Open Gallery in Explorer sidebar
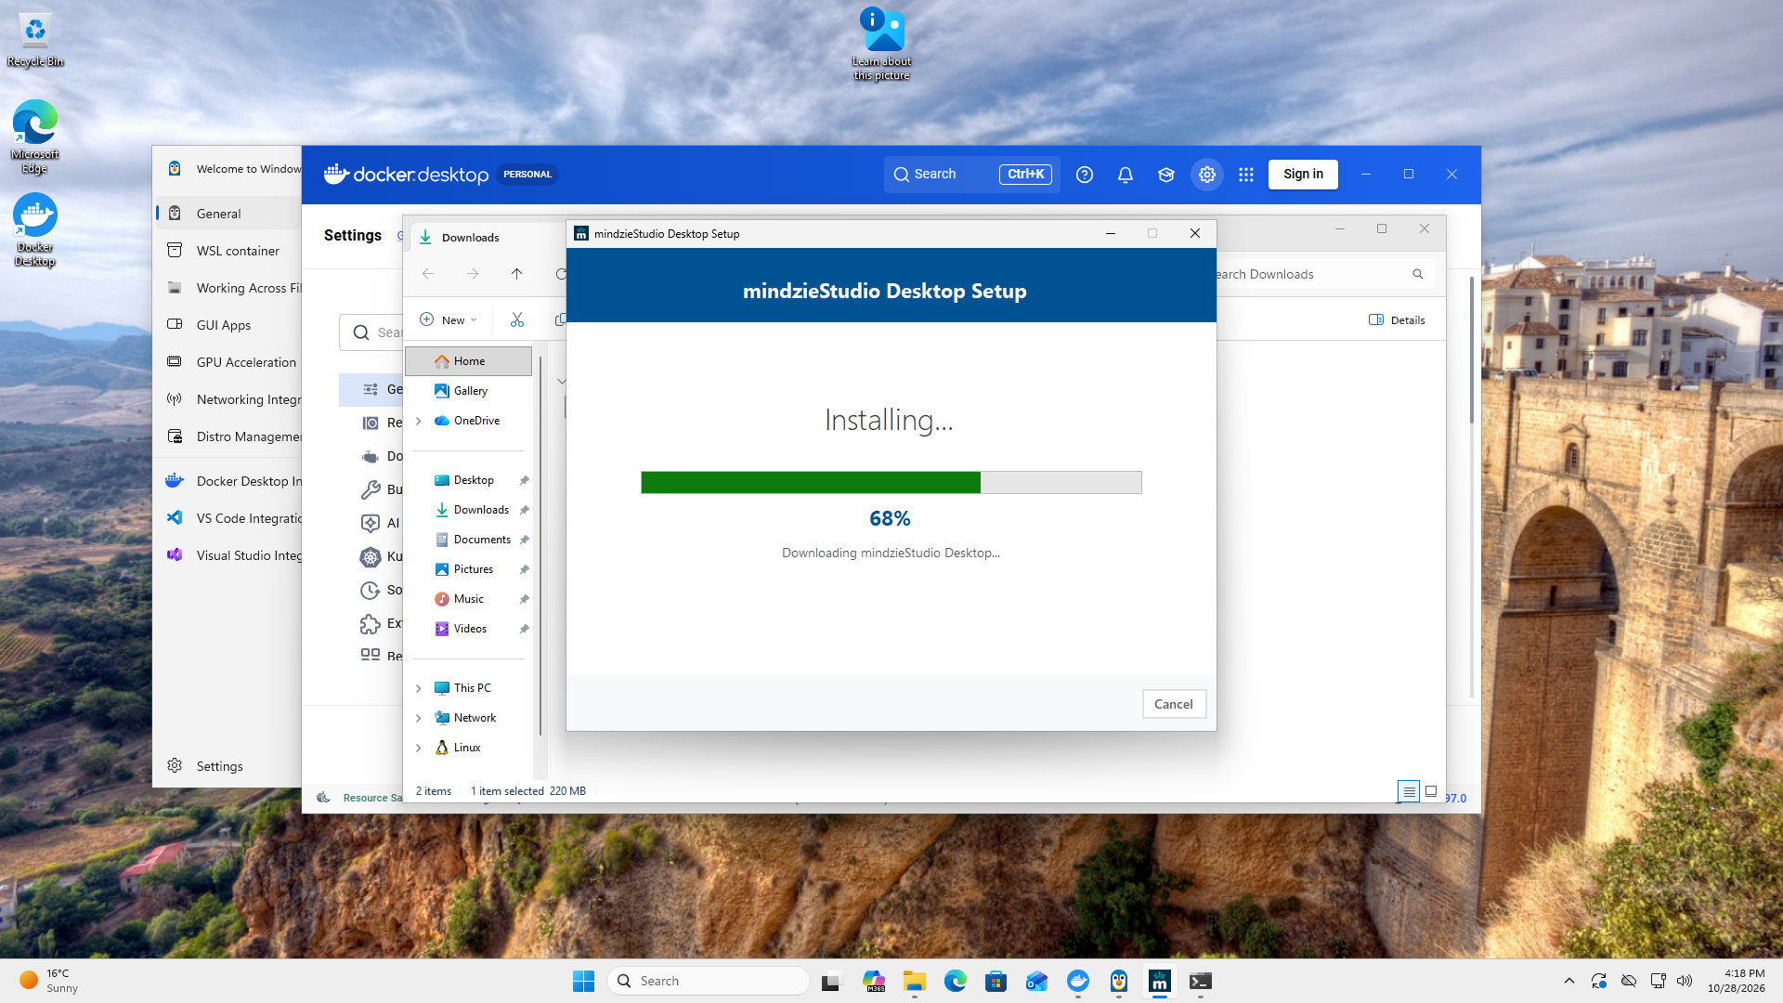1783x1003 pixels. click(x=469, y=391)
